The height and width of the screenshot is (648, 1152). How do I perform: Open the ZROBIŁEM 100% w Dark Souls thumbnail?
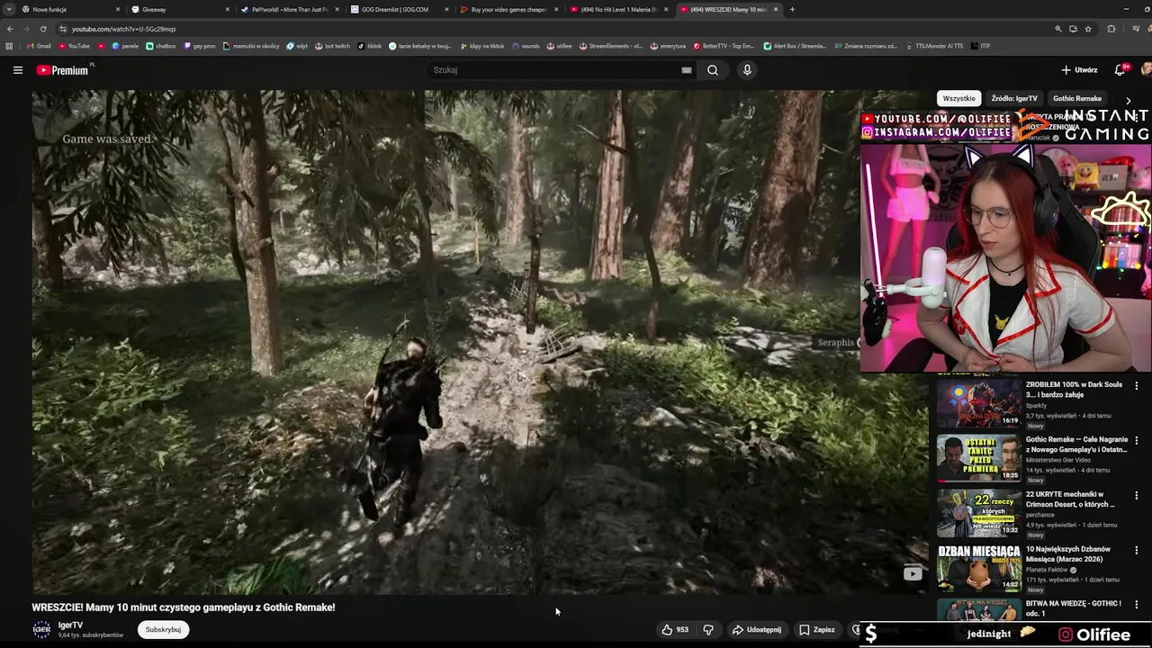tap(978, 403)
